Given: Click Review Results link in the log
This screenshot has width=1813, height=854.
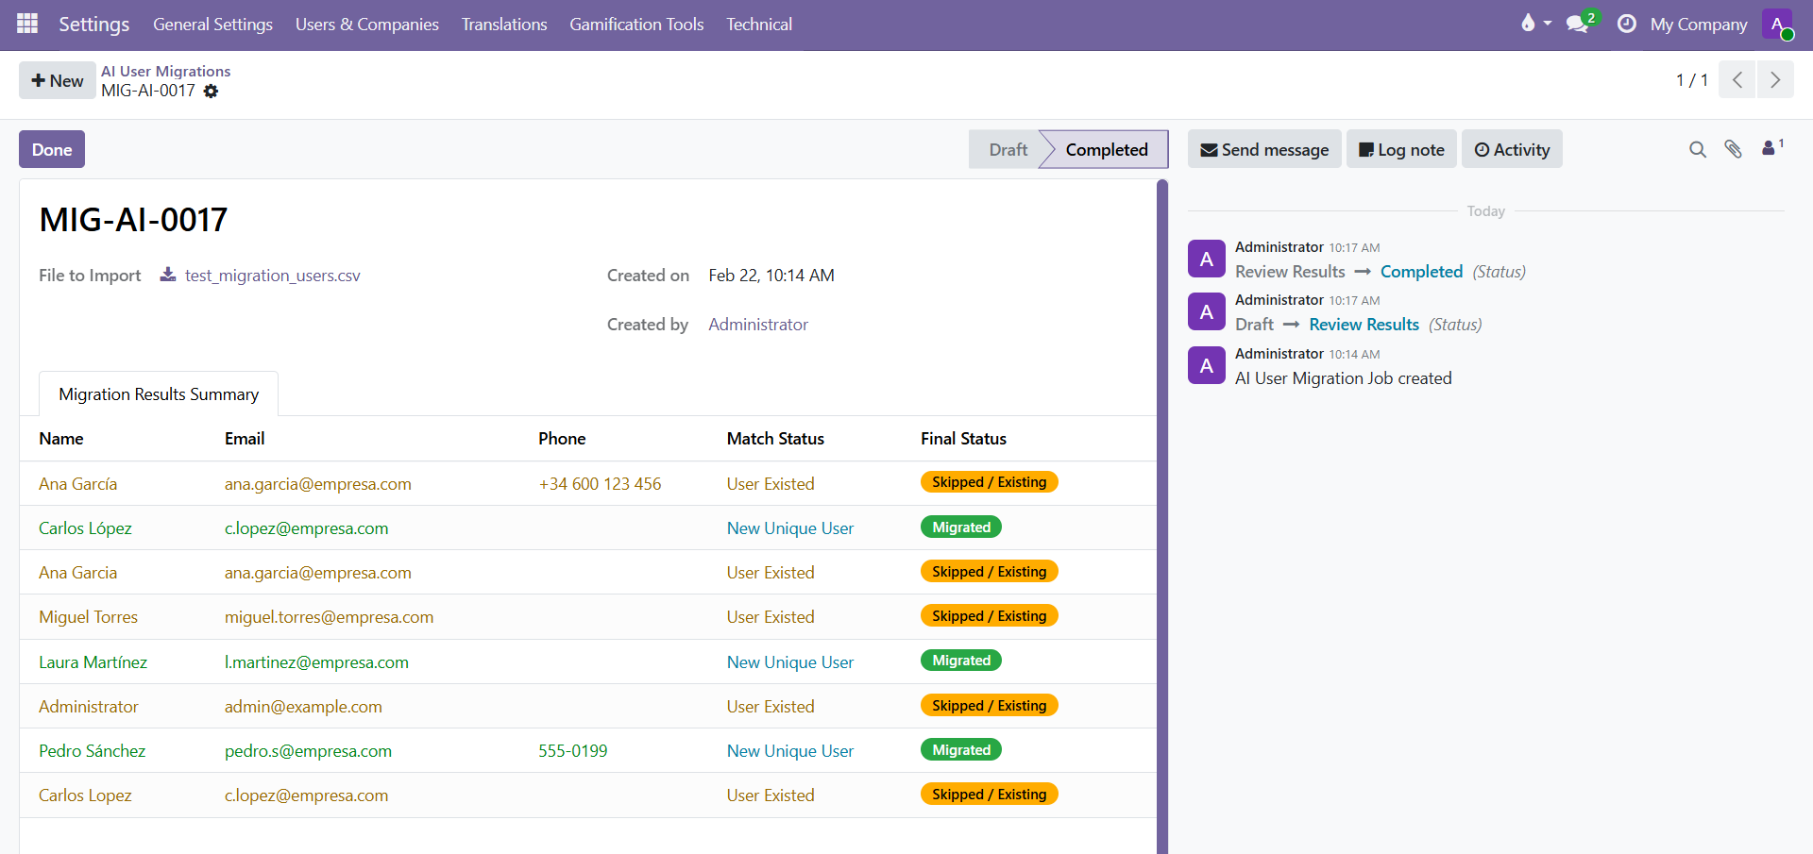Looking at the screenshot, I should pos(1364,324).
